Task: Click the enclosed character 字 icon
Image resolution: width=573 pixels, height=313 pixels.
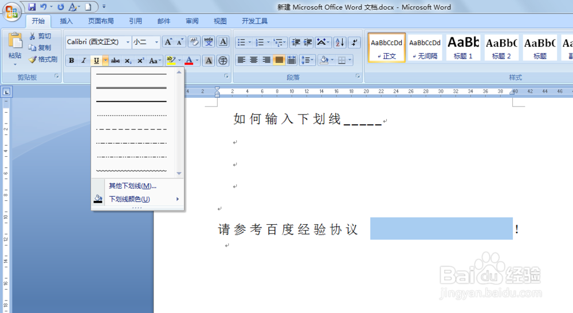Action: [222, 61]
